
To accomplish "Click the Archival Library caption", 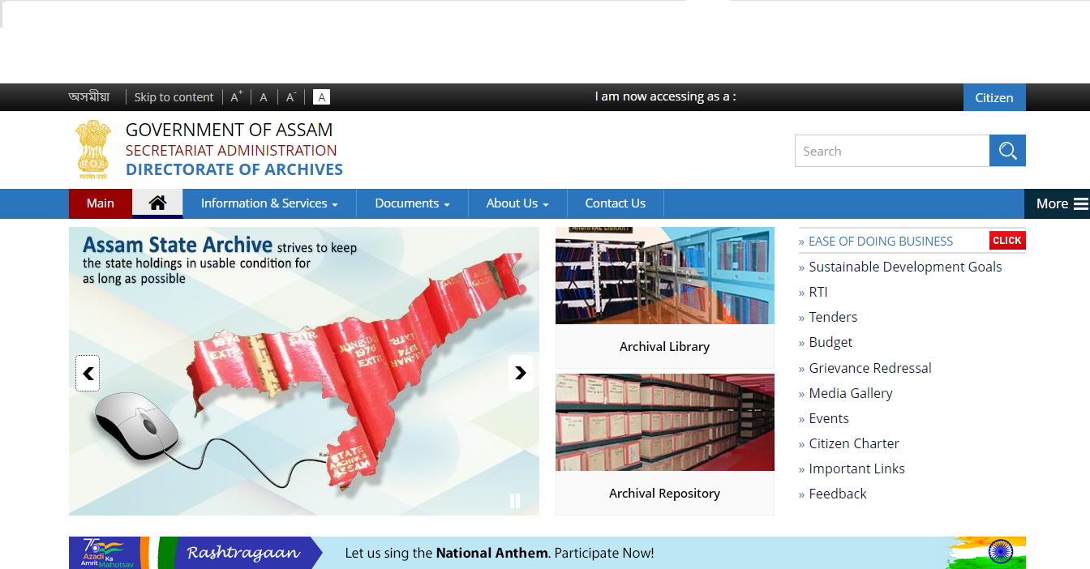I will coord(664,346).
